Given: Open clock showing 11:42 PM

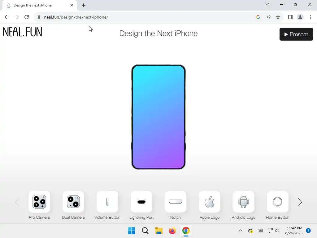Looking at the screenshot, I should pos(294,231).
